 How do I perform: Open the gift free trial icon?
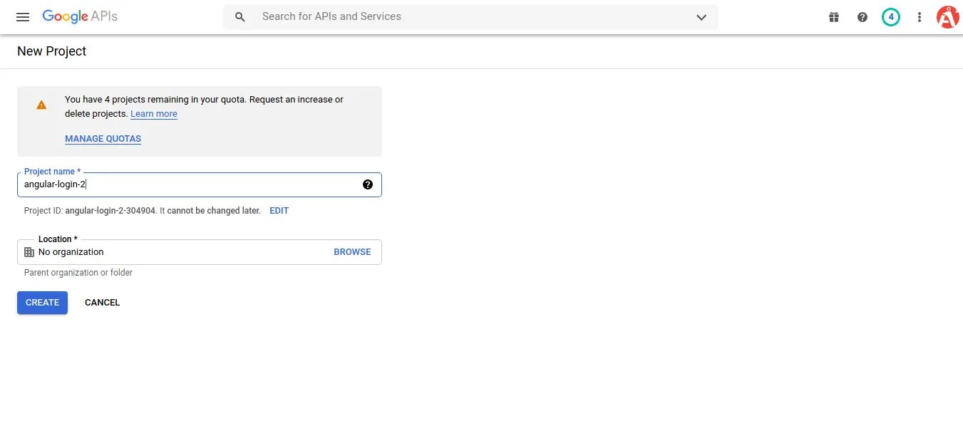pos(834,17)
